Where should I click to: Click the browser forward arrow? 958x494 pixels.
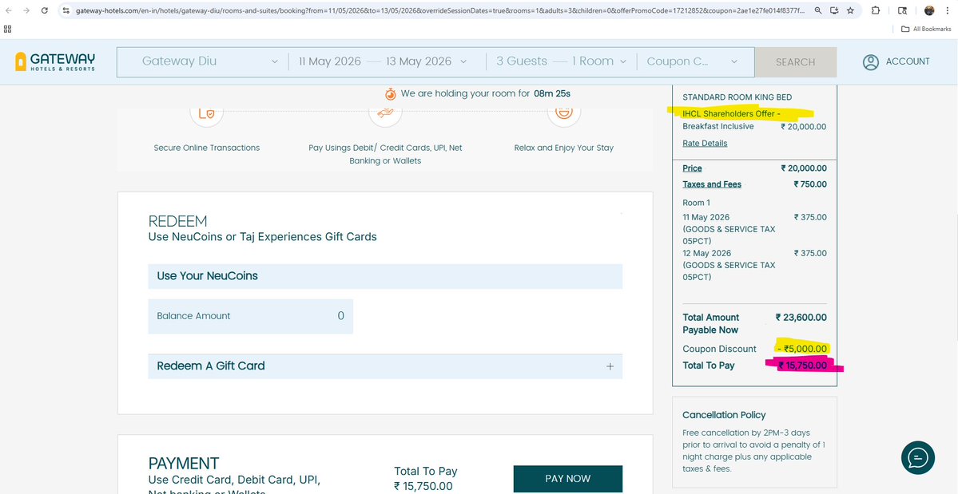pyautogui.click(x=26, y=10)
